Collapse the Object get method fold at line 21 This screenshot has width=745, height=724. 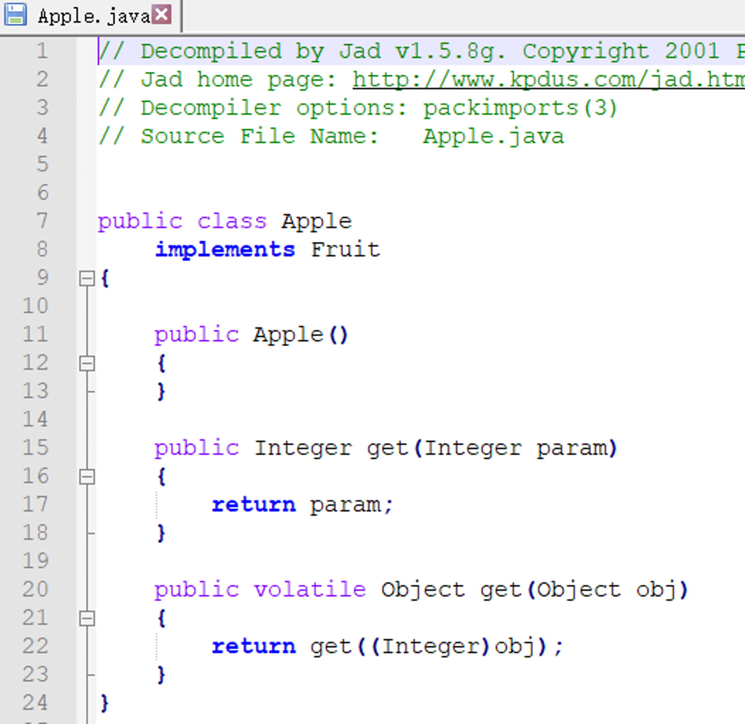point(87,618)
